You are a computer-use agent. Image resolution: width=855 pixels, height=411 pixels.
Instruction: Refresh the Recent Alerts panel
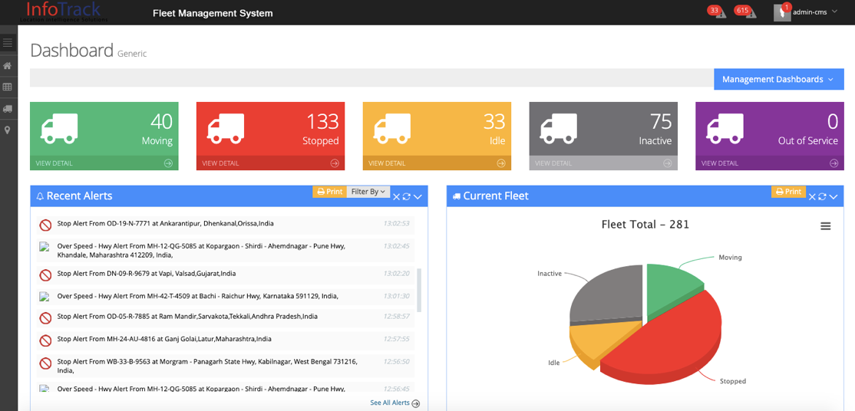(x=406, y=197)
